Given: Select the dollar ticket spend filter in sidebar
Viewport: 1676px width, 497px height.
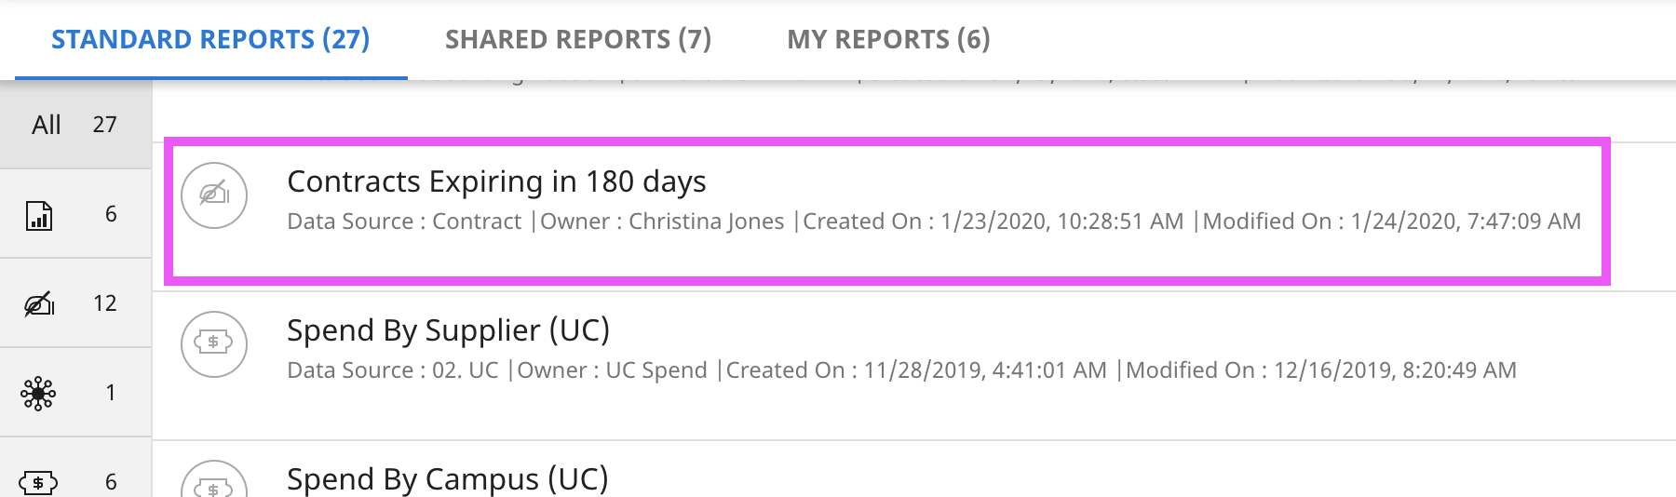Looking at the screenshot, I should click(x=38, y=481).
